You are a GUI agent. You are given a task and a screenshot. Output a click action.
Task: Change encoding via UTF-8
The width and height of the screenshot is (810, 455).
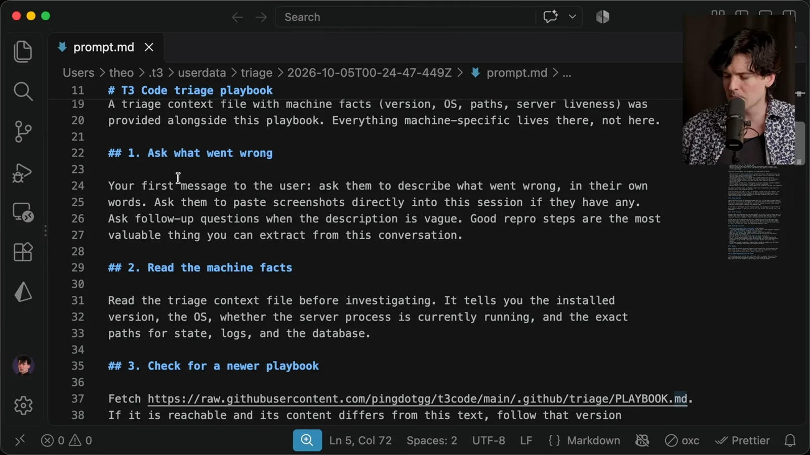489,440
